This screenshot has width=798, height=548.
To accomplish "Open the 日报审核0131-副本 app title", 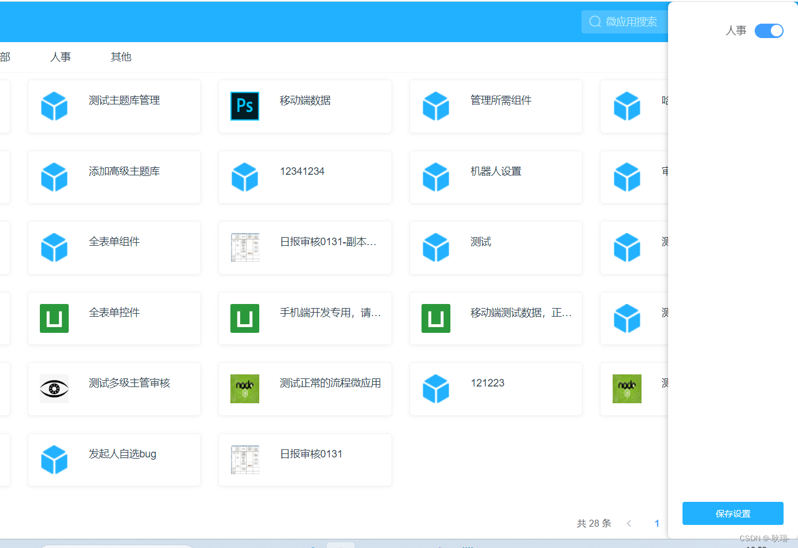I will click(x=329, y=242).
